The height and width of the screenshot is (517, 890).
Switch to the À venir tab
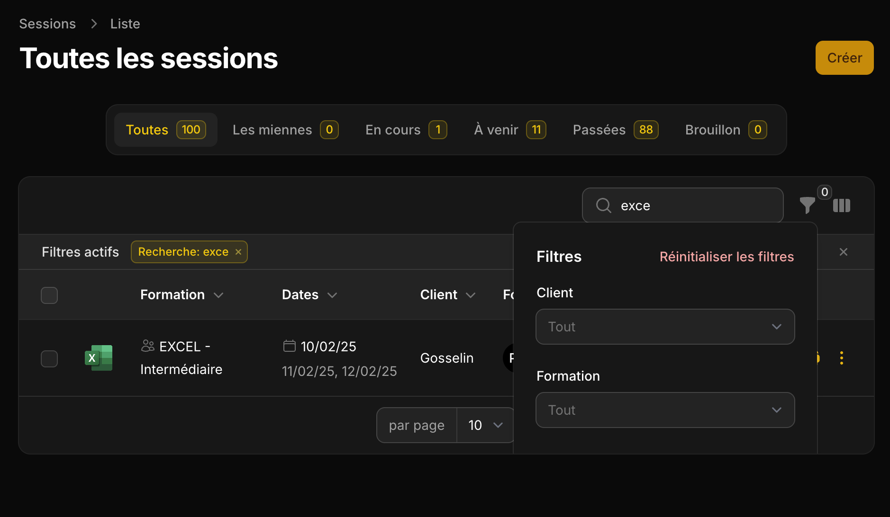pyautogui.click(x=509, y=130)
